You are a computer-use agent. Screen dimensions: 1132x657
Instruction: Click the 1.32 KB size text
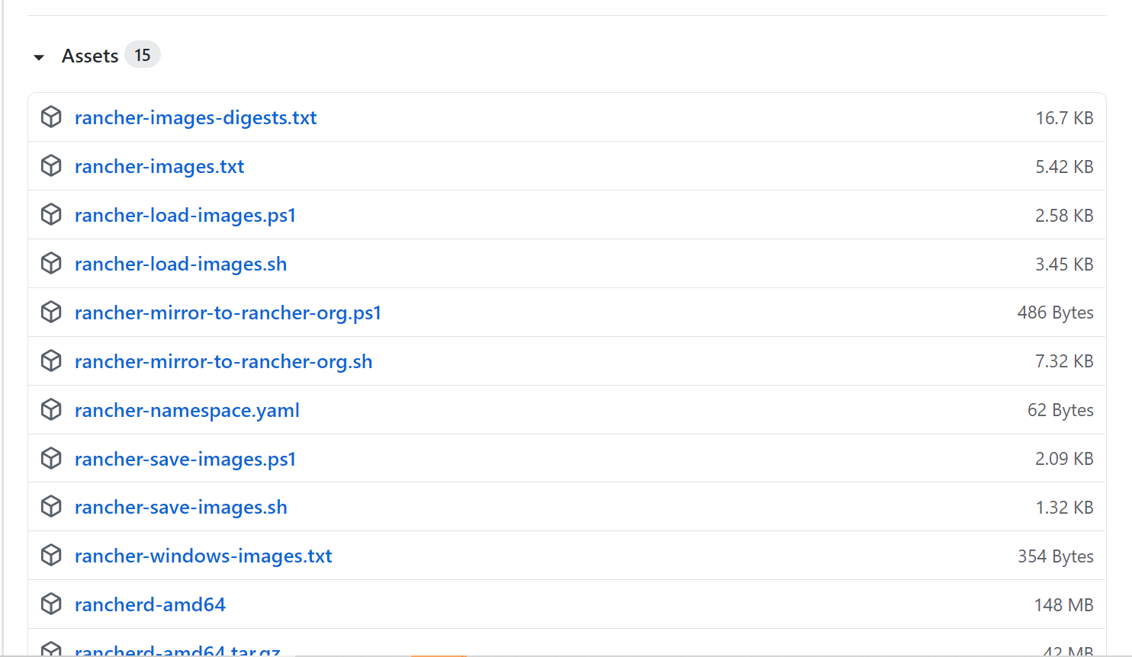coord(1064,508)
